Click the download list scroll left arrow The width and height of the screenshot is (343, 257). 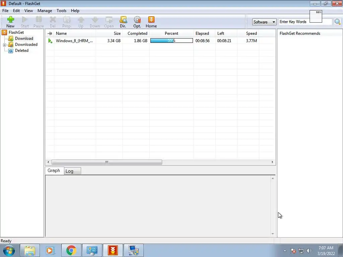(48, 162)
